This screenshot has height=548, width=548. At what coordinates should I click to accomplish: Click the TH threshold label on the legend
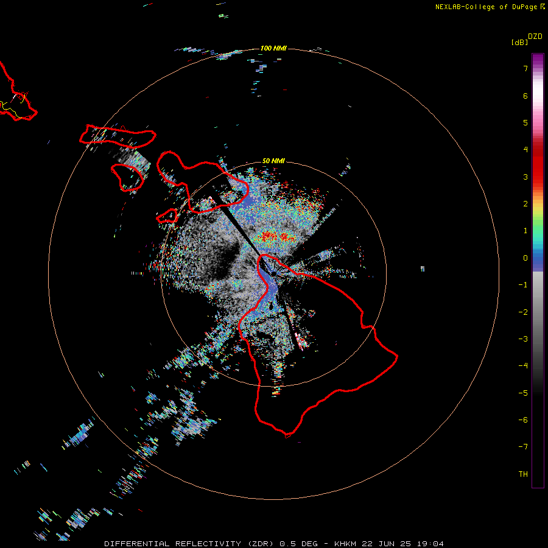point(523,474)
